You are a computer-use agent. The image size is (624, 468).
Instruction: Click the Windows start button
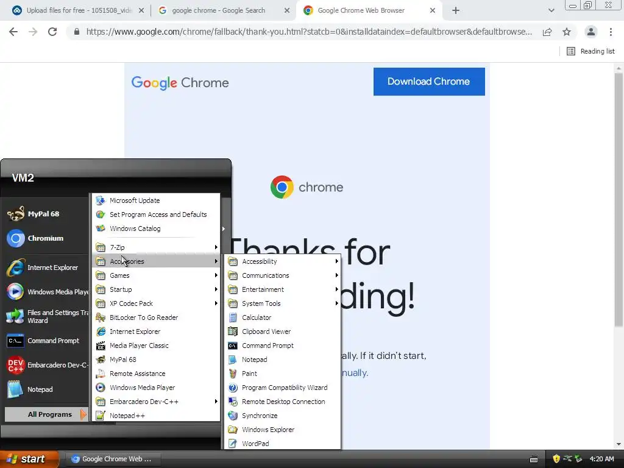pyautogui.click(x=29, y=459)
